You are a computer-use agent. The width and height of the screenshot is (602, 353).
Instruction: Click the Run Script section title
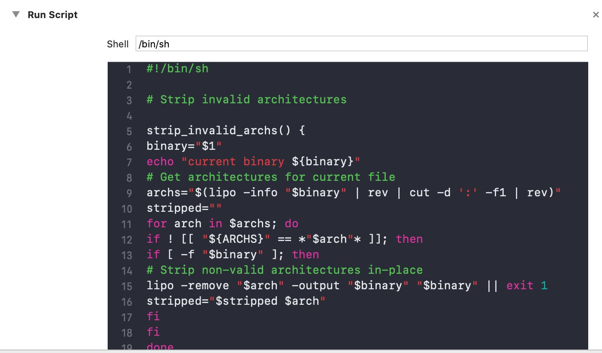[x=53, y=15]
